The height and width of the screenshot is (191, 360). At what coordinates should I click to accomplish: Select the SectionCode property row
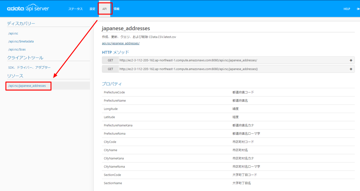pyautogui.click(x=228, y=175)
